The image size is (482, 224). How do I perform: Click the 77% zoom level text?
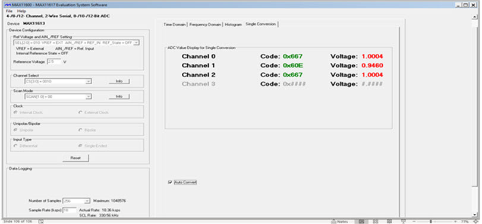[465, 221]
